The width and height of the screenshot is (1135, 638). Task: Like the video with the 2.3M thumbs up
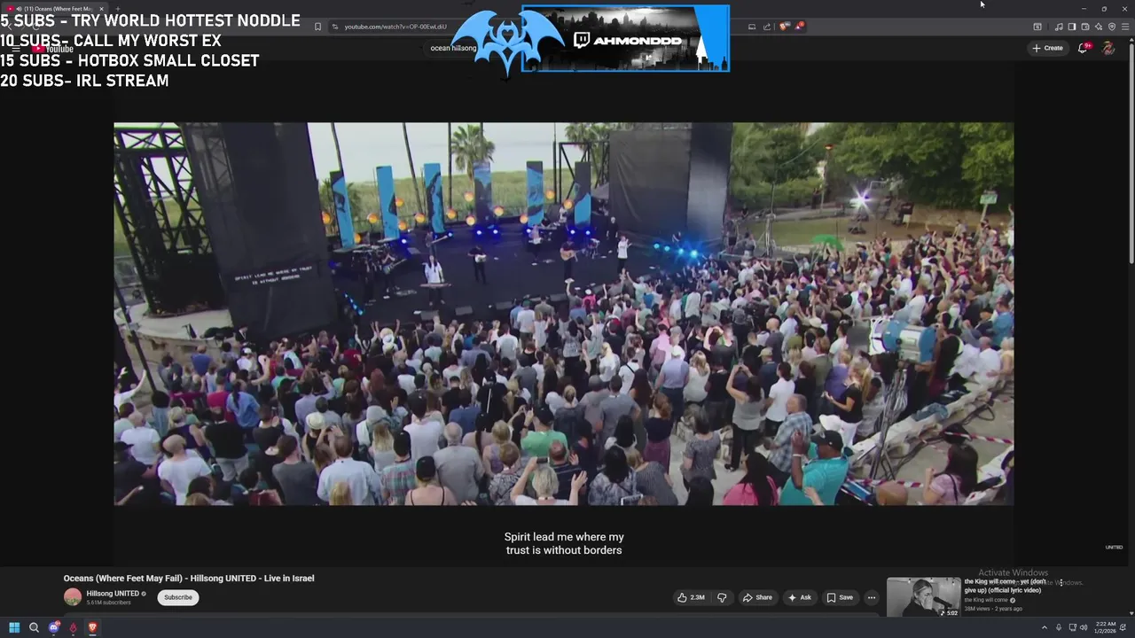tap(691, 597)
